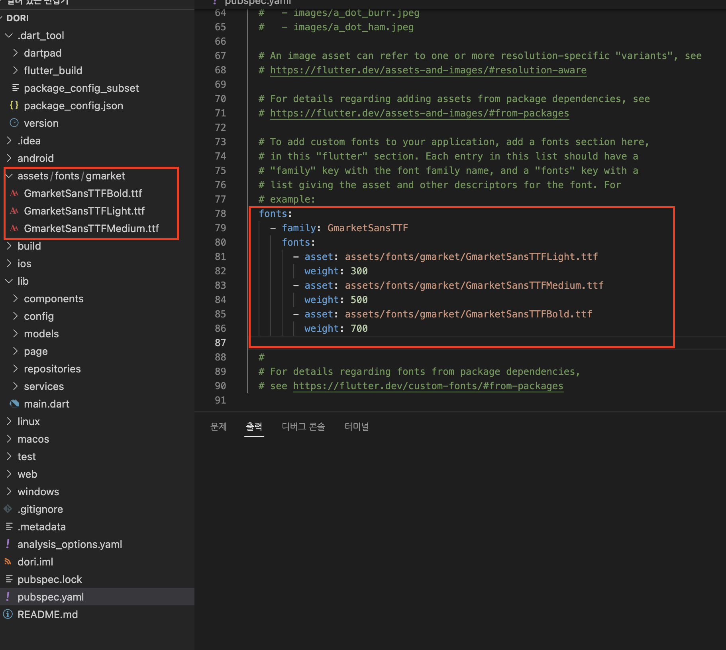Viewport: 726px width, 650px height.
Task: Expand the ios folder
Action: click(9, 264)
